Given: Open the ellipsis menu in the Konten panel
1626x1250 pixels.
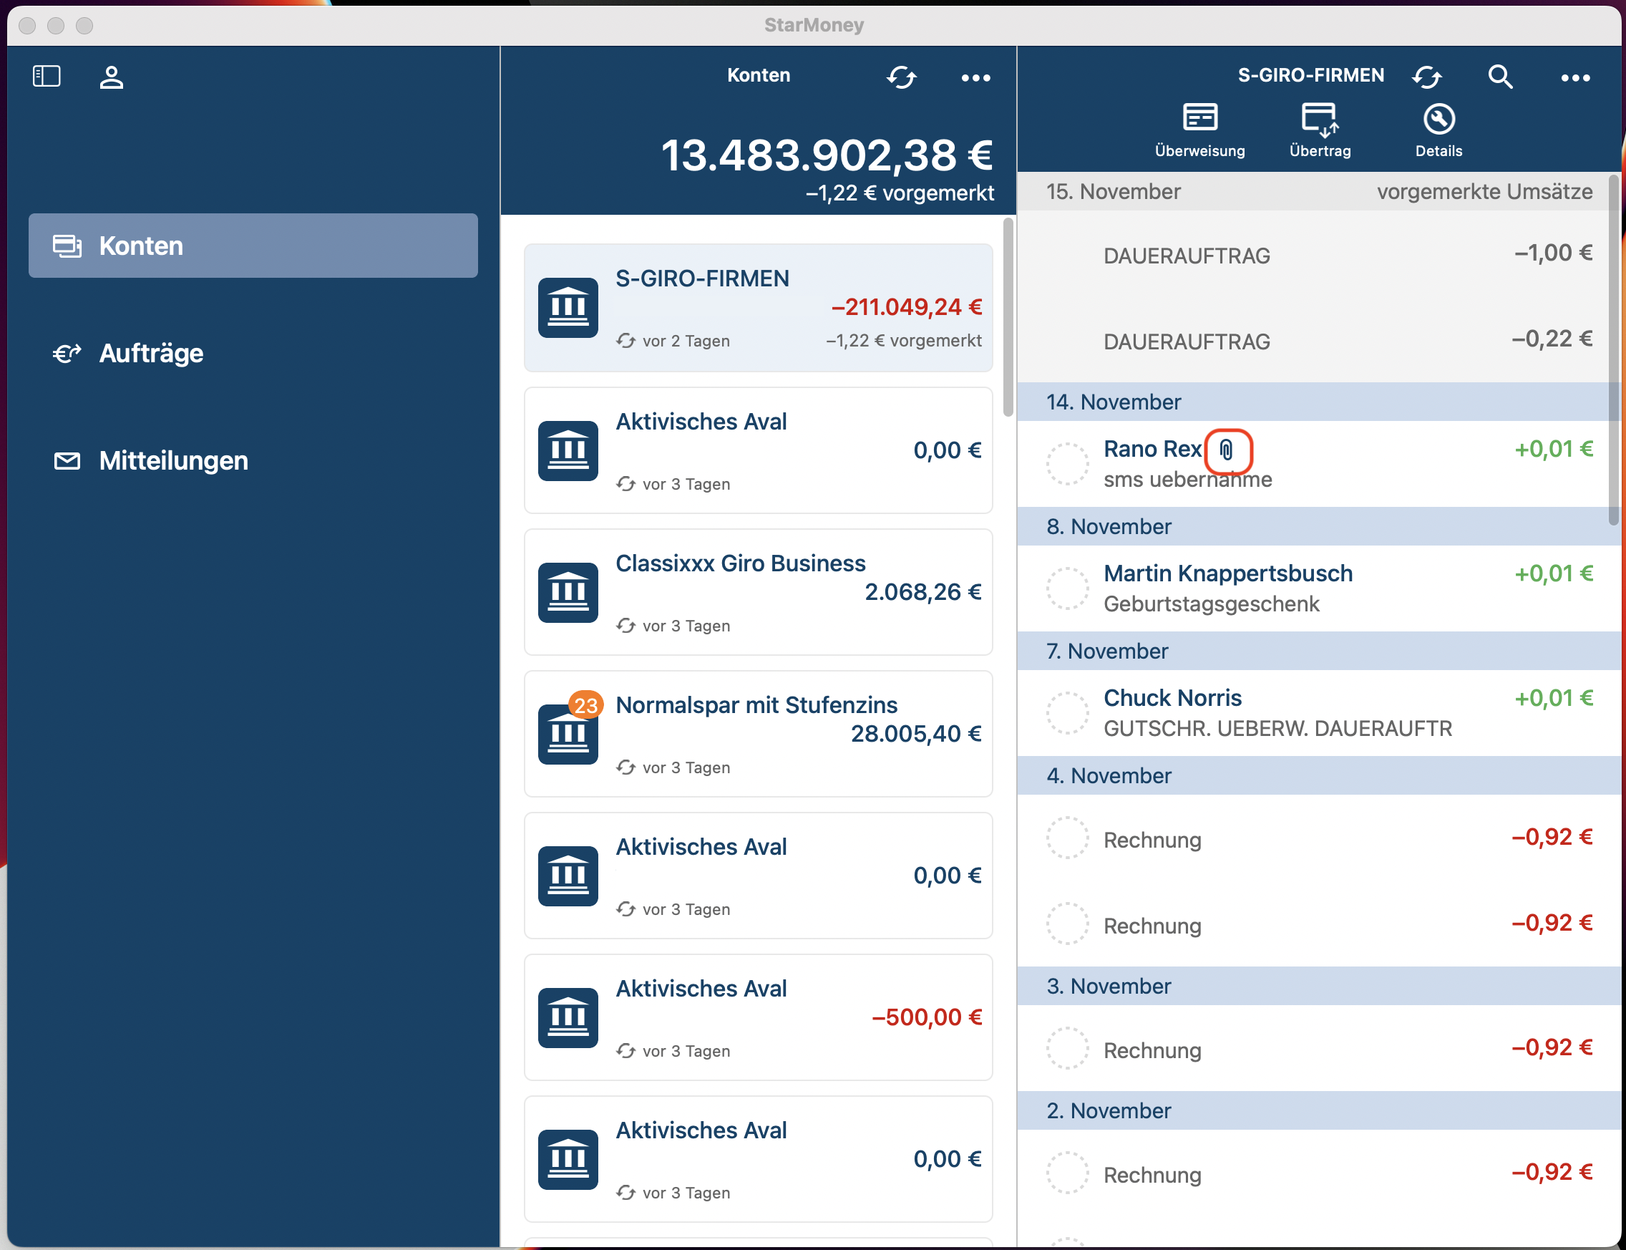Looking at the screenshot, I should 975,77.
